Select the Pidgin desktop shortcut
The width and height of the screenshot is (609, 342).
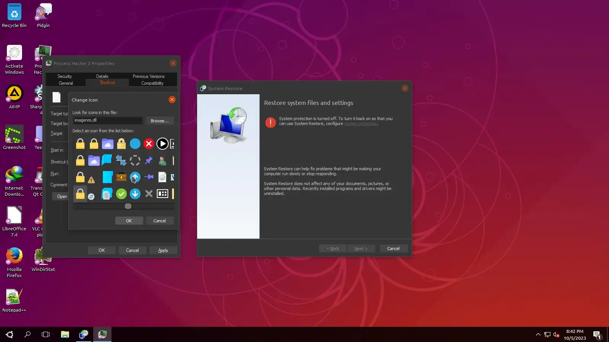[x=43, y=16]
